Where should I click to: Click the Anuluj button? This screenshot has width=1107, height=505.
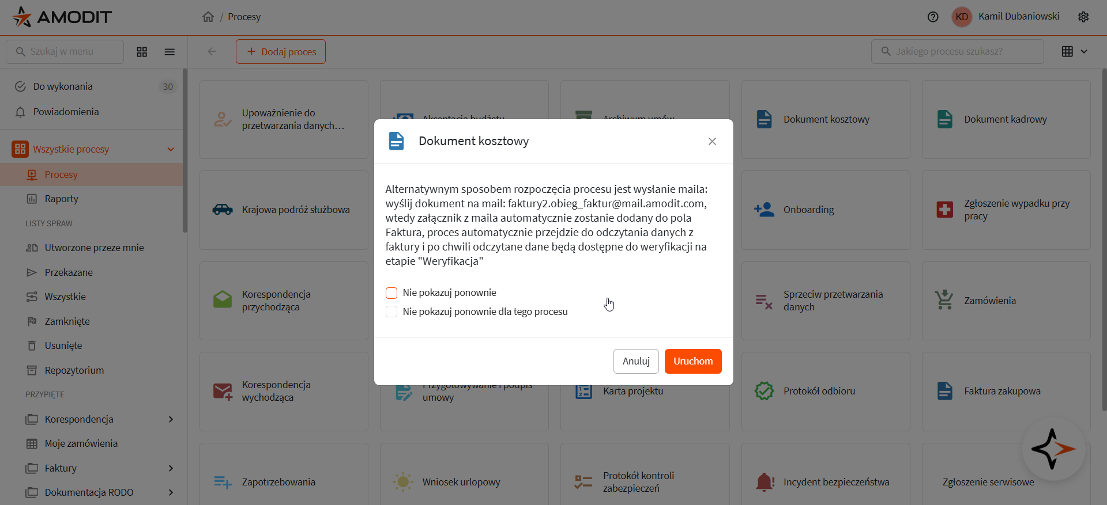pos(636,361)
